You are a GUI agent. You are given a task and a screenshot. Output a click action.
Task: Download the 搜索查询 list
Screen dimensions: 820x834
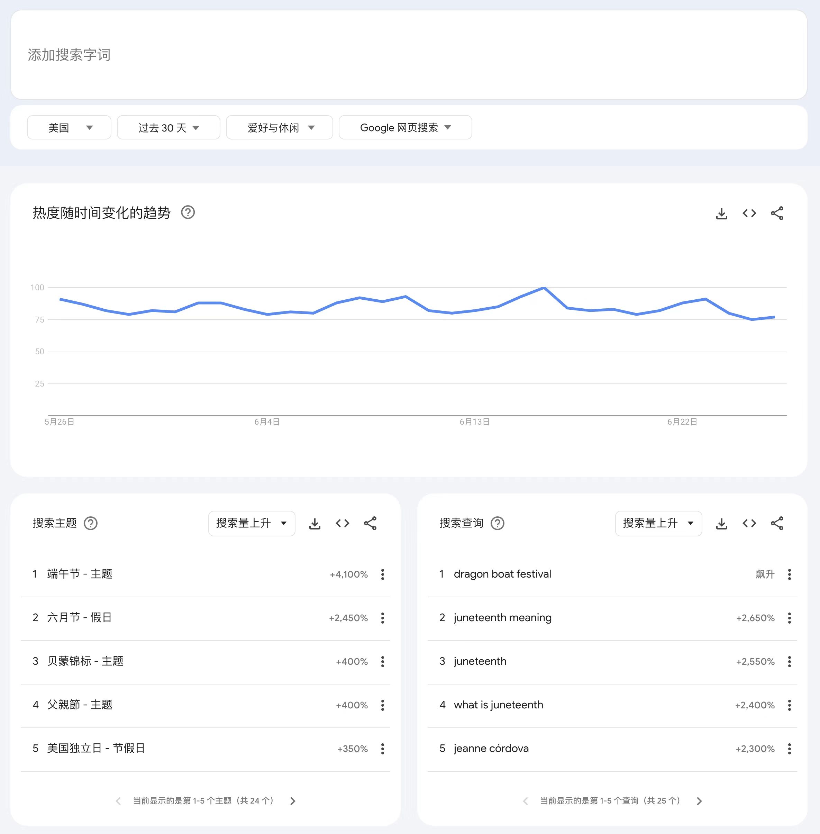coord(721,523)
